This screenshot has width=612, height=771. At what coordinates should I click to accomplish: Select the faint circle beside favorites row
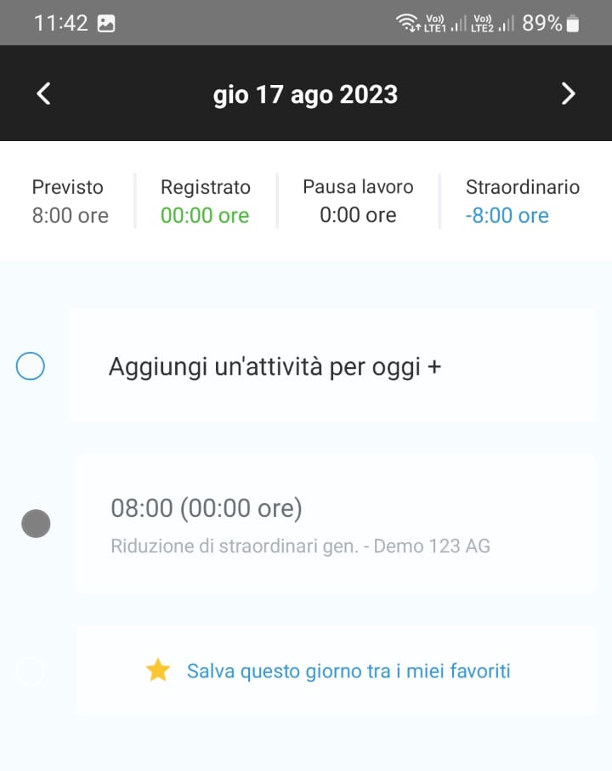tap(31, 671)
